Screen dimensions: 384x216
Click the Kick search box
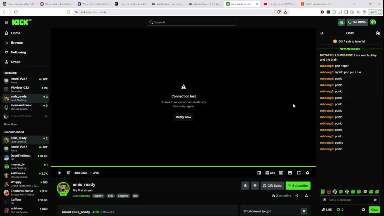point(192,22)
